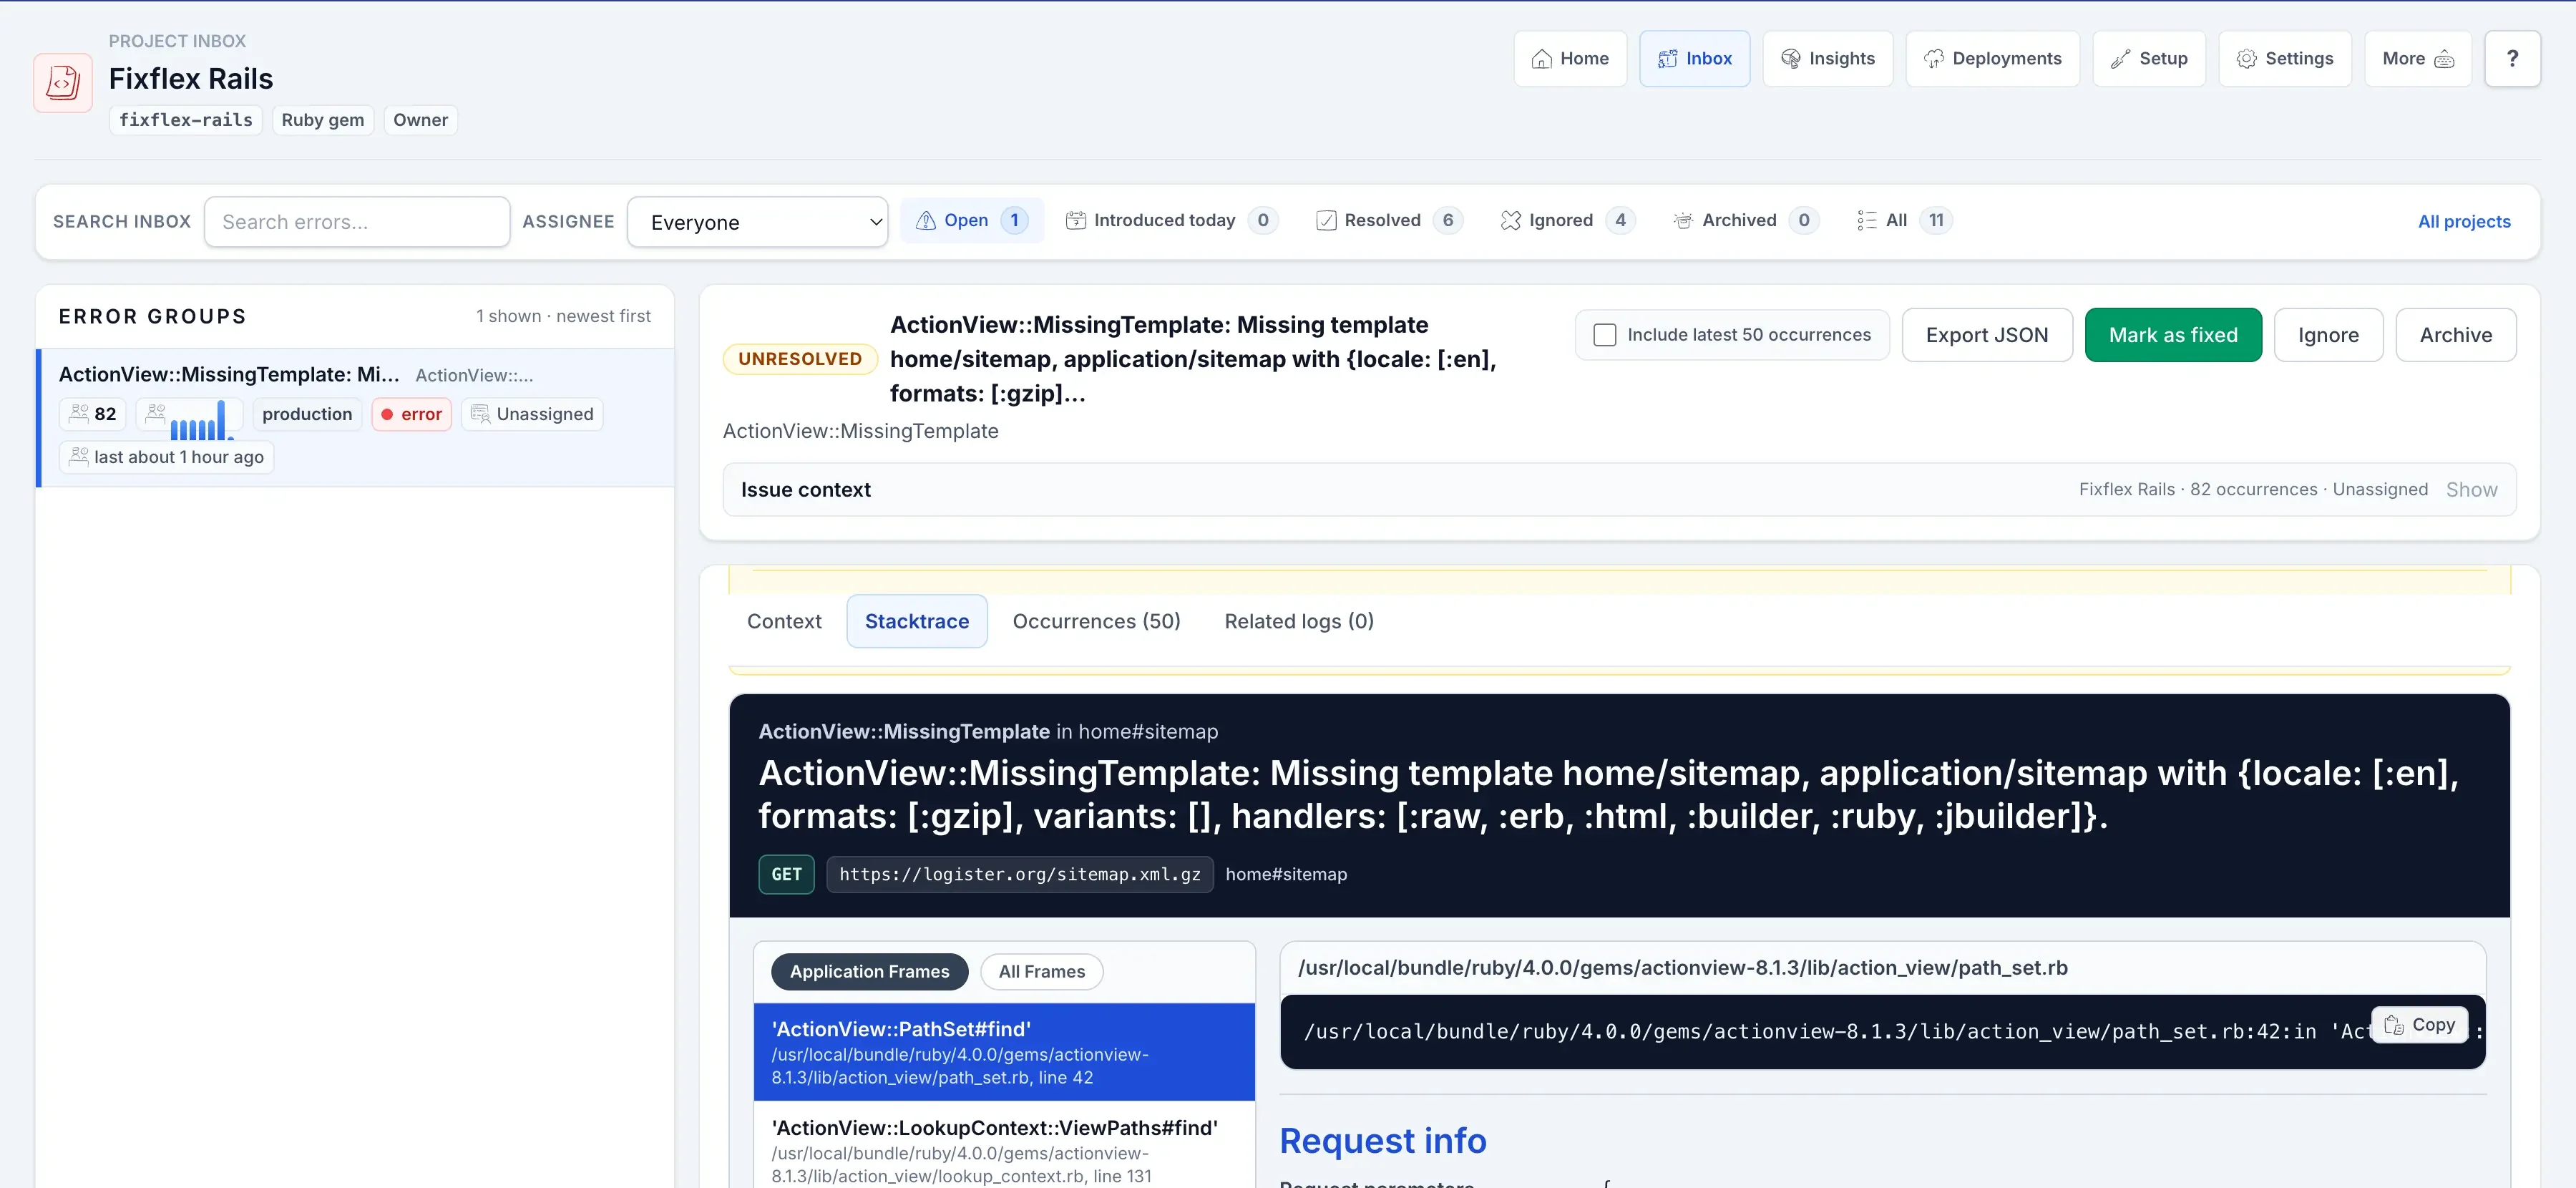Select the Open filter tab

tap(972, 220)
